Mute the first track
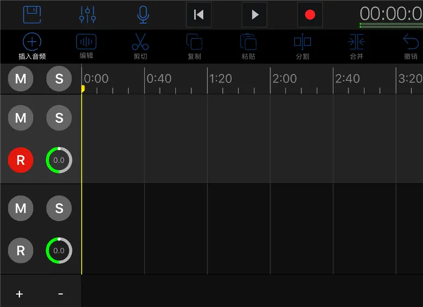Image resolution: width=423 pixels, height=307 pixels. 20,118
